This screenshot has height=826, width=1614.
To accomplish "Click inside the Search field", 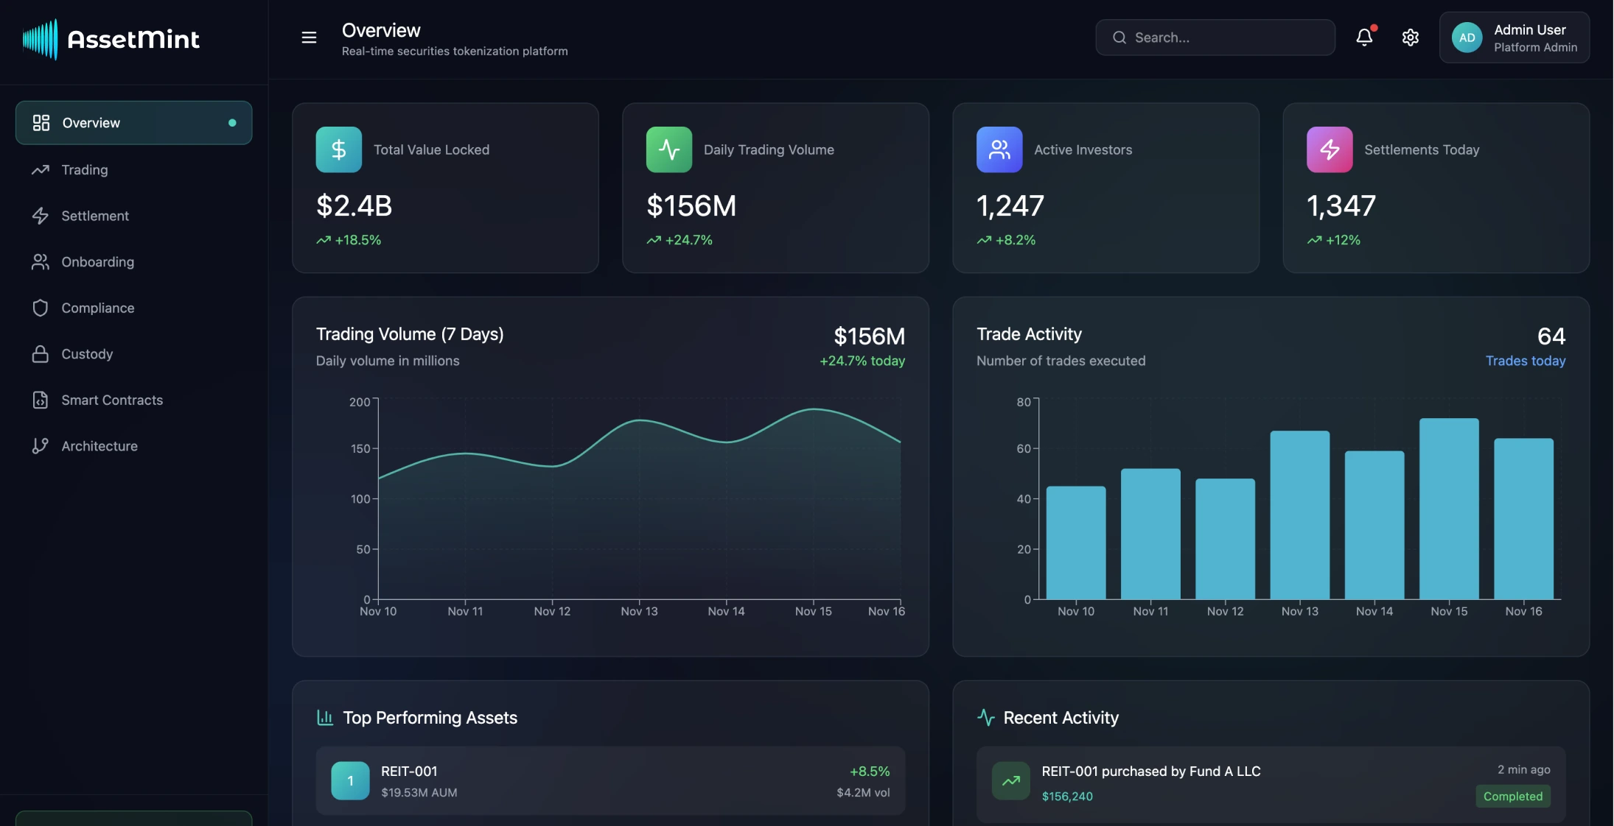I will [1214, 37].
